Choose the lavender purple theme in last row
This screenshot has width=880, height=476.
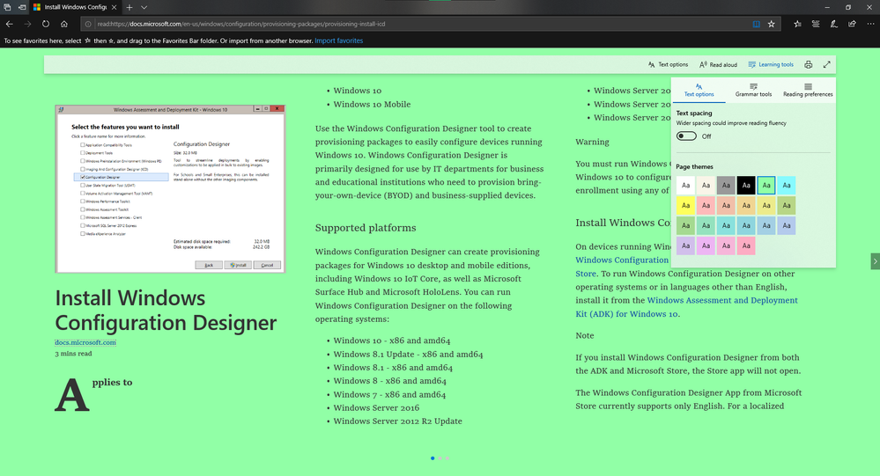(x=685, y=245)
